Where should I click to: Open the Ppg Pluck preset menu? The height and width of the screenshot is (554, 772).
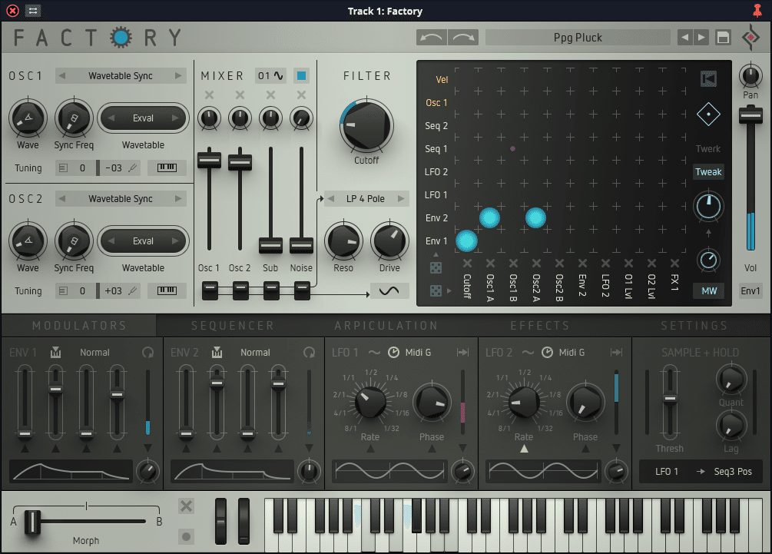578,38
